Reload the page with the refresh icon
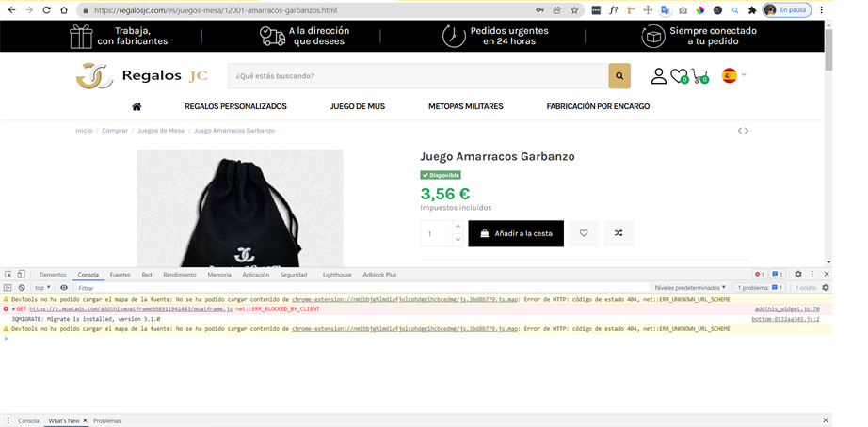Screen dimensions: 868x427 (47, 10)
